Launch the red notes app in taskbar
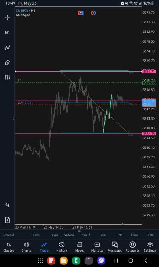The width and height of the screenshot is (159, 267). pyautogui.click(x=51, y=261)
